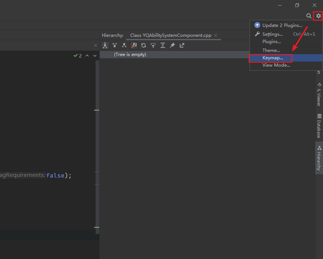Toggle the red-cross filter button in hierarchy toolbar
323x259 pixels.
point(134,45)
